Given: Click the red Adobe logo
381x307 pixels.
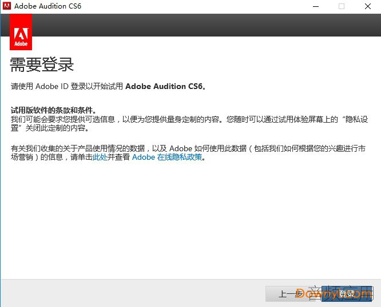Looking at the screenshot, I should coord(21,32).
